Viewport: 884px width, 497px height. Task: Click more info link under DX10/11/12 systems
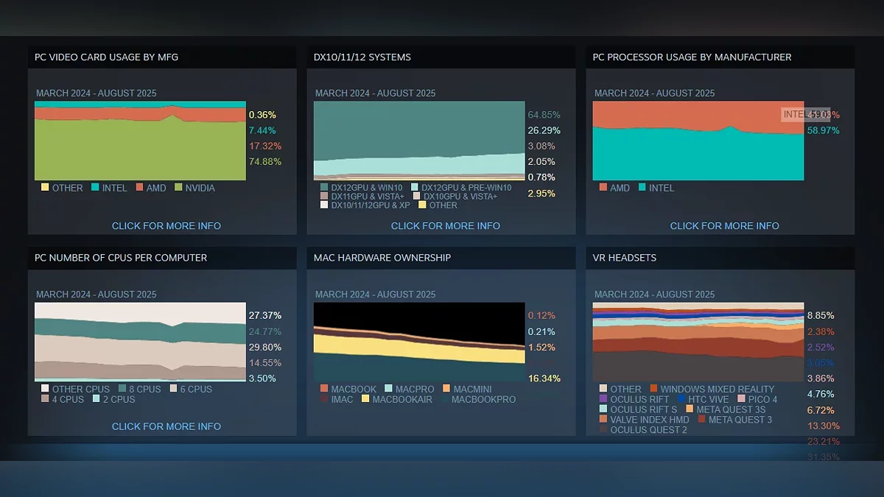(x=445, y=226)
